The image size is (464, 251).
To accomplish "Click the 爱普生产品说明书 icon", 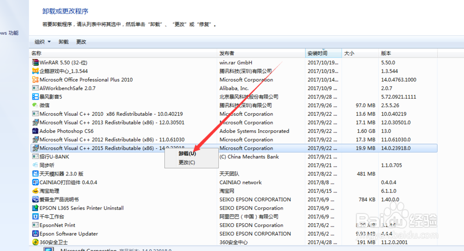I will (x=35, y=199).
